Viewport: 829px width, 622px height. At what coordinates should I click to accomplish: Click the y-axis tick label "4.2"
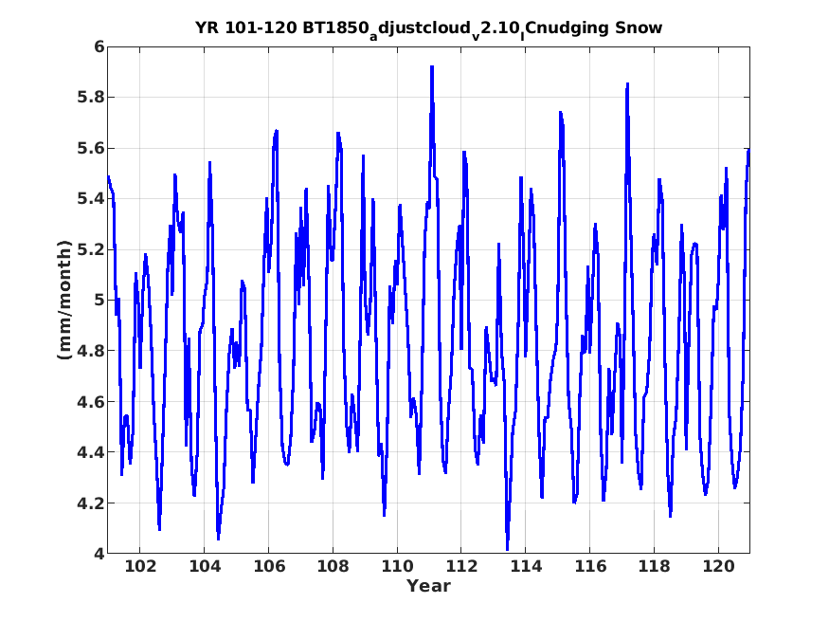tap(91, 503)
